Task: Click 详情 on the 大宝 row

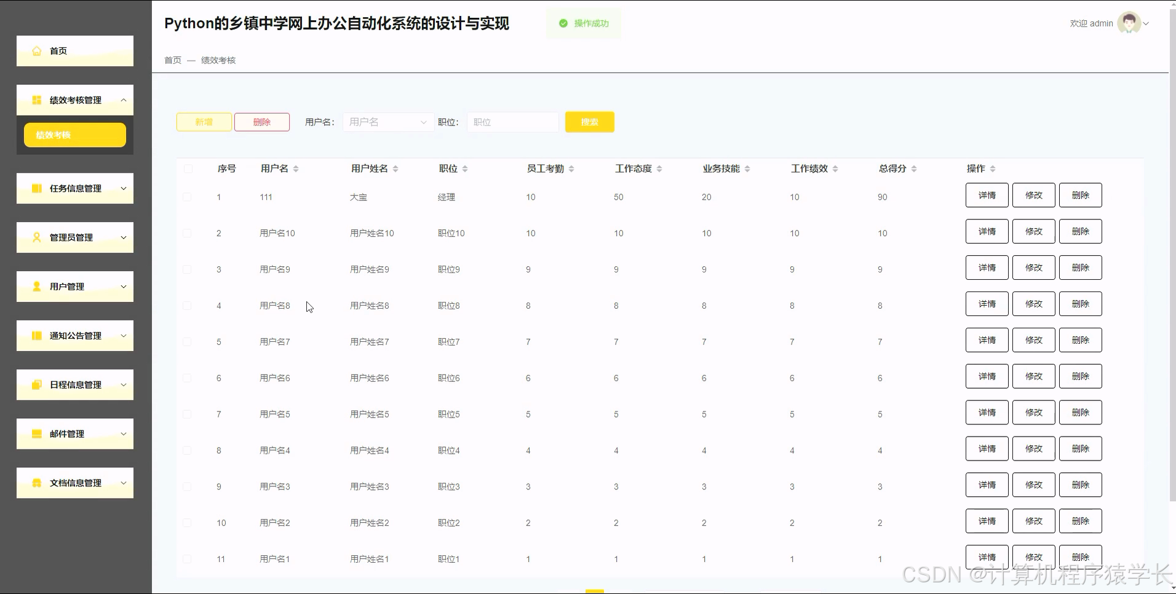Action: (x=987, y=195)
